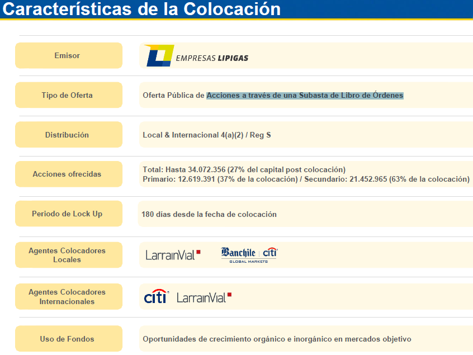The height and width of the screenshot is (355, 473).
Task: Select the Periodo de Lock Up label
Action: point(68,214)
